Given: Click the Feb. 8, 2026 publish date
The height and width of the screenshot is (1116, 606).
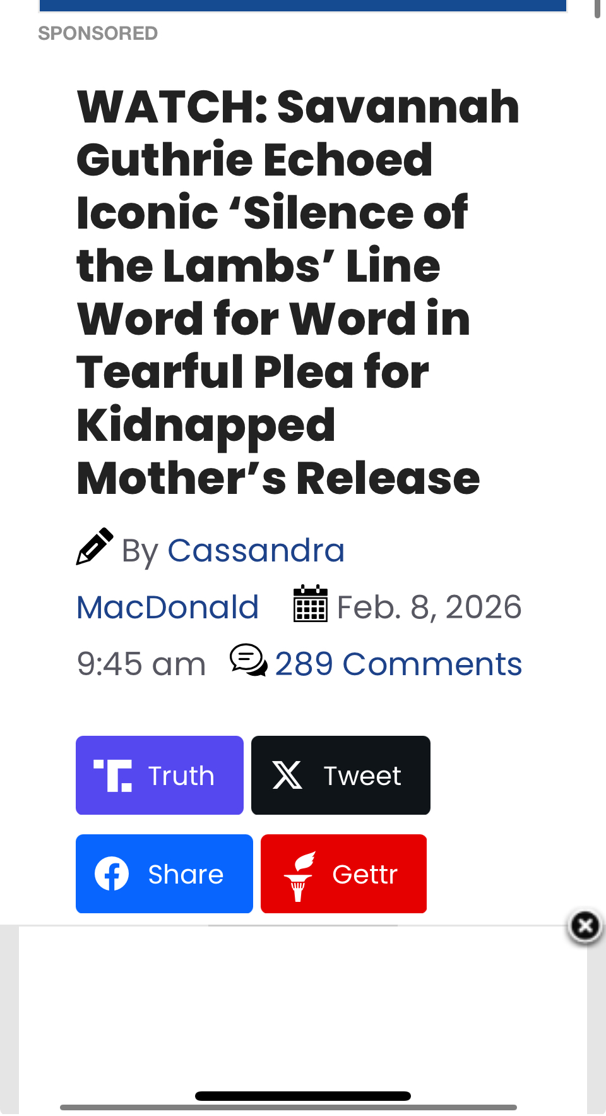Looking at the screenshot, I should pyautogui.click(x=429, y=607).
